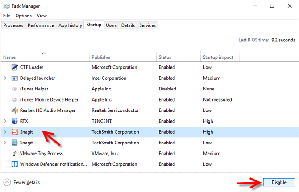Click the TENCENT publisher cell
This screenshot has height=192, width=299.
[x=102, y=121]
